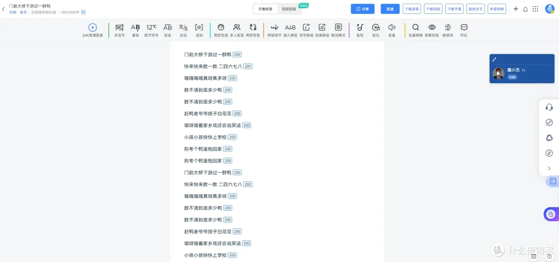Click the plus icon in header
This screenshot has width=559, height=262.
(x=516, y=9)
